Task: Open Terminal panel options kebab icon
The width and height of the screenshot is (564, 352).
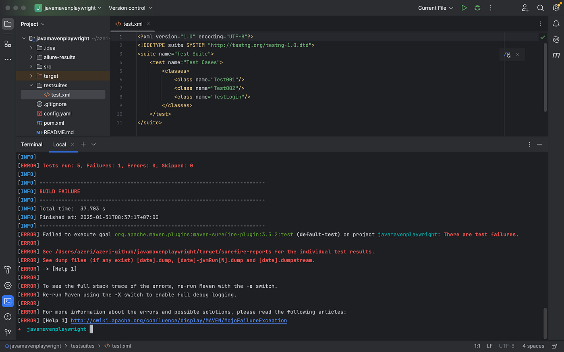Action: [529, 144]
